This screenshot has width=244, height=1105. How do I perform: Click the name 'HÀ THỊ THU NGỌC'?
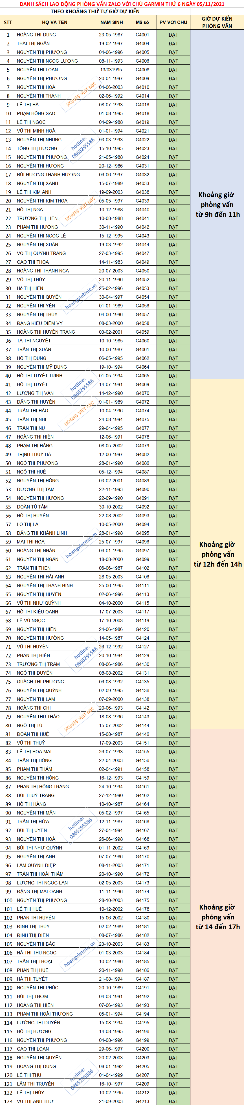[x=36, y=953]
